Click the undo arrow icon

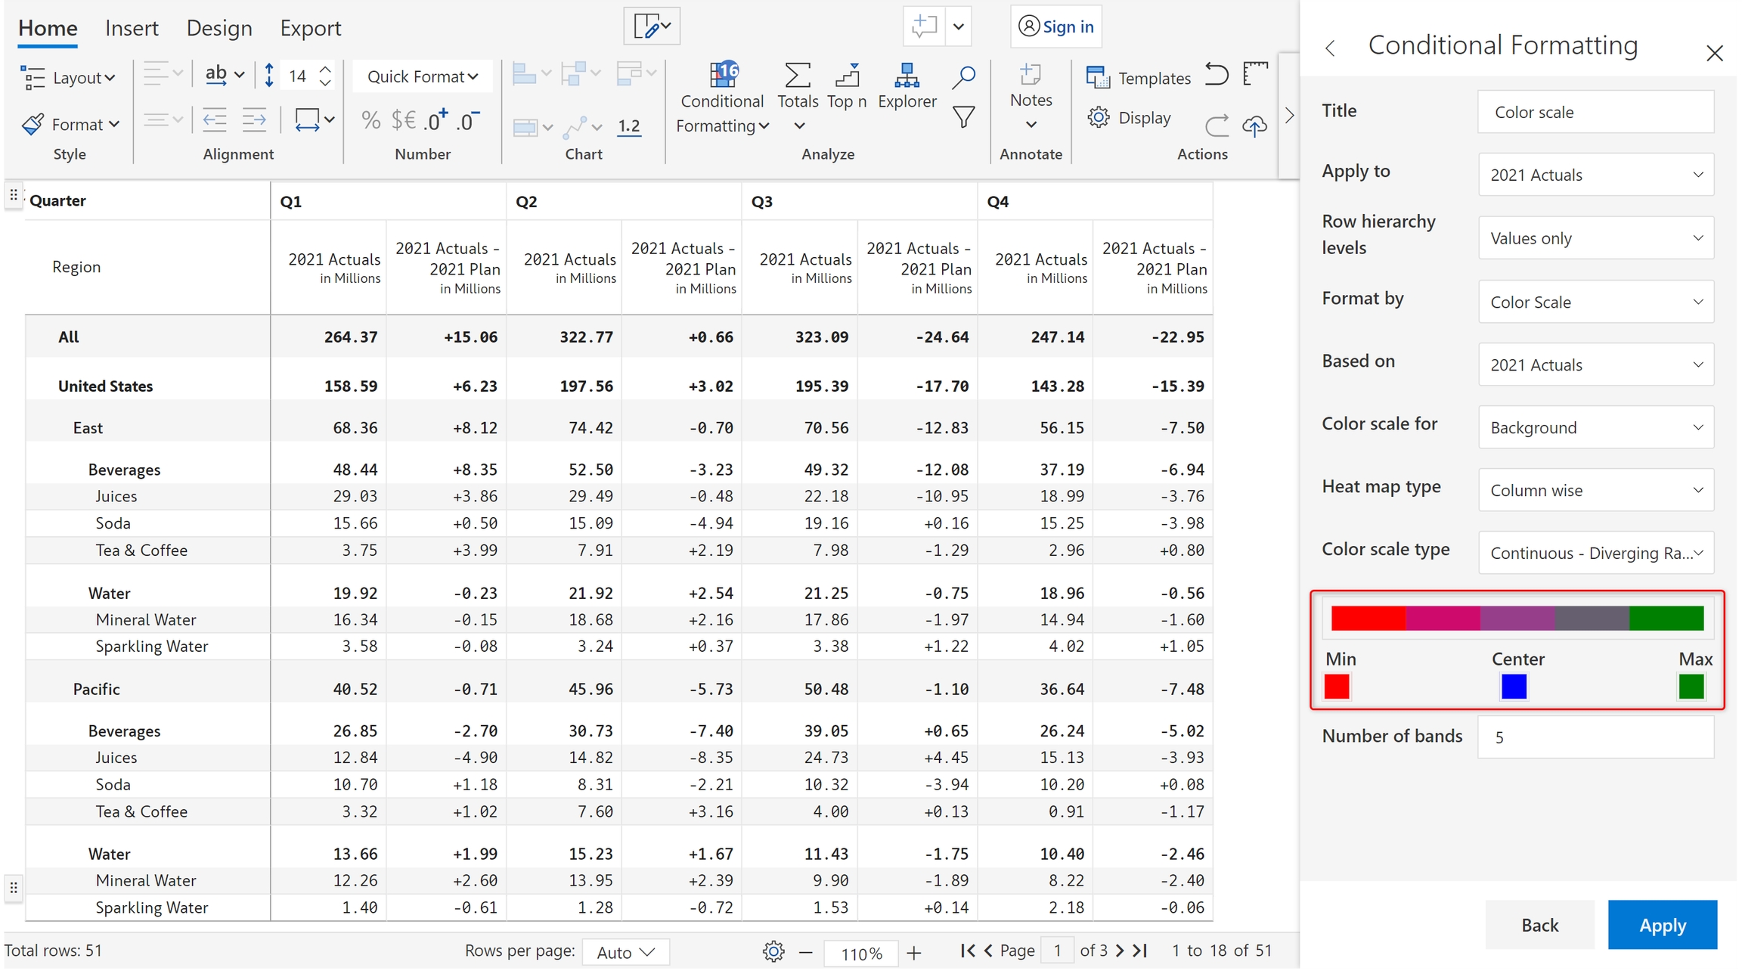tap(1216, 75)
